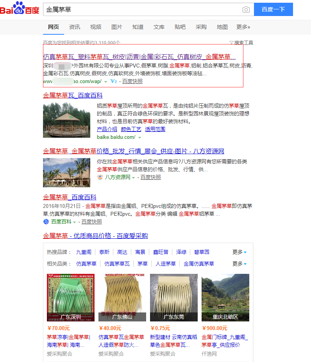Select the 人造茅草 category

(166, 264)
